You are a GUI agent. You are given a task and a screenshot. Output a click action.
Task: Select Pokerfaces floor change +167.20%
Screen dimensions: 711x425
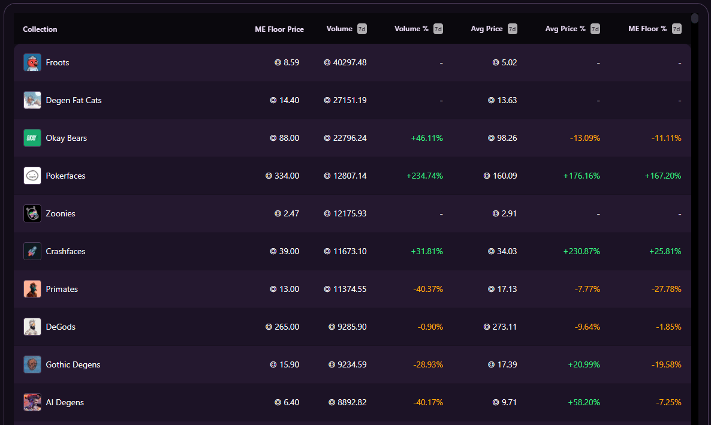click(x=663, y=176)
